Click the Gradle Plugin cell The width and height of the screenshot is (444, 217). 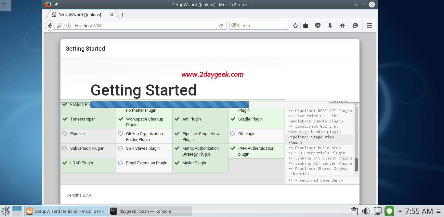pyautogui.click(x=256, y=121)
